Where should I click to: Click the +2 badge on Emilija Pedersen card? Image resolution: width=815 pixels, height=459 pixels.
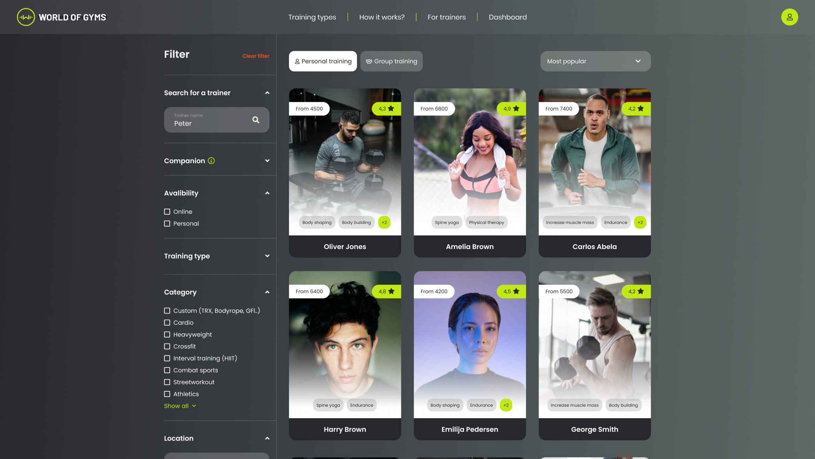(x=506, y=405)
